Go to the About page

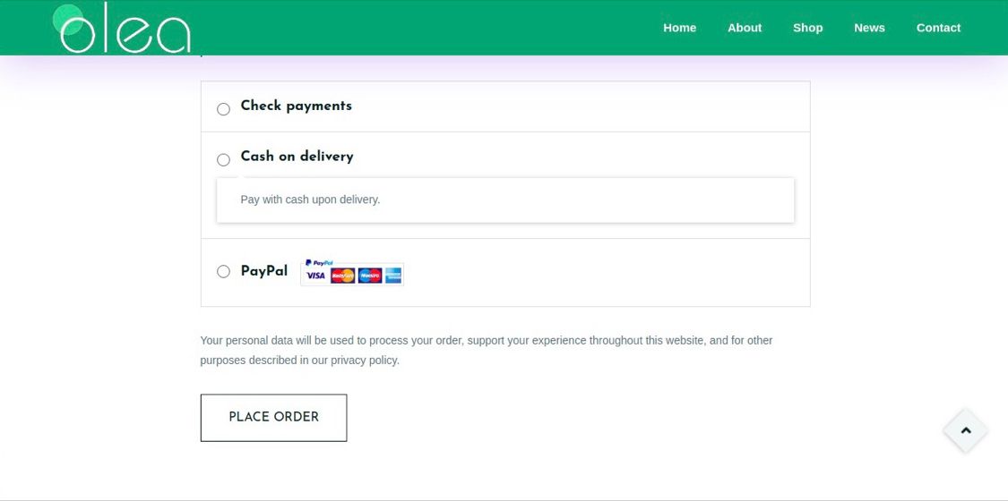745,28
